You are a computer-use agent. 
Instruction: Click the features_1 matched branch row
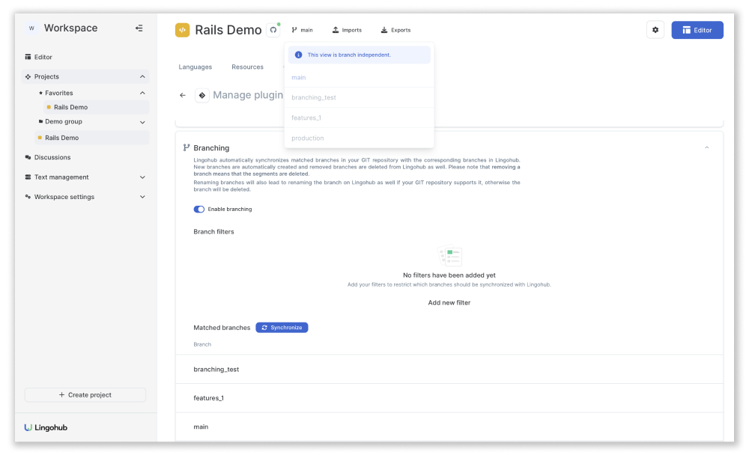point(449,397)
